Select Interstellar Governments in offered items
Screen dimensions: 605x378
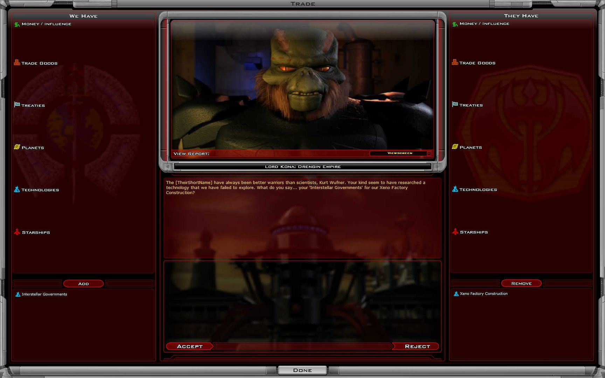(44, 294)
